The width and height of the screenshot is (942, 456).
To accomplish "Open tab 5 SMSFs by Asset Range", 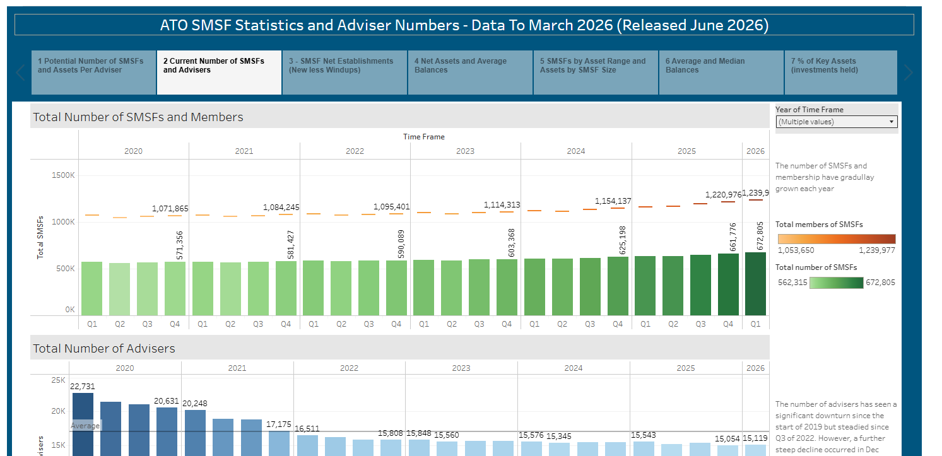I will pos(596,73).
